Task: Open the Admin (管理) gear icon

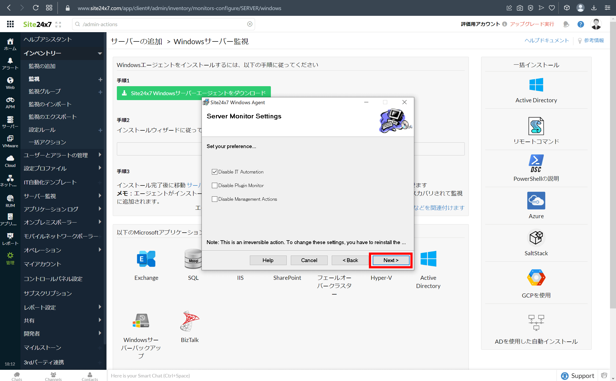Action: point(10,259)
